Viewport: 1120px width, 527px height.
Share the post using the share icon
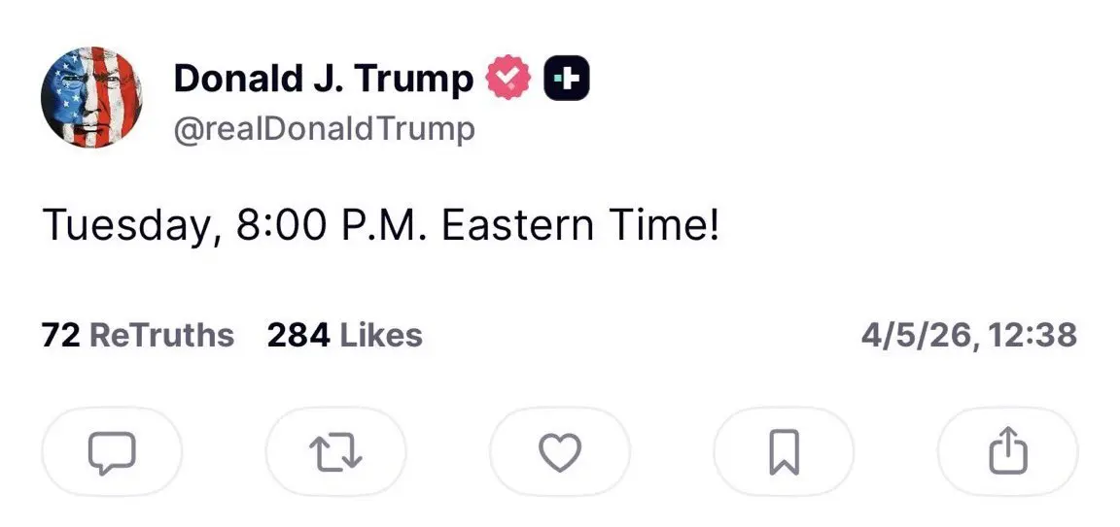pos(1007,452)
